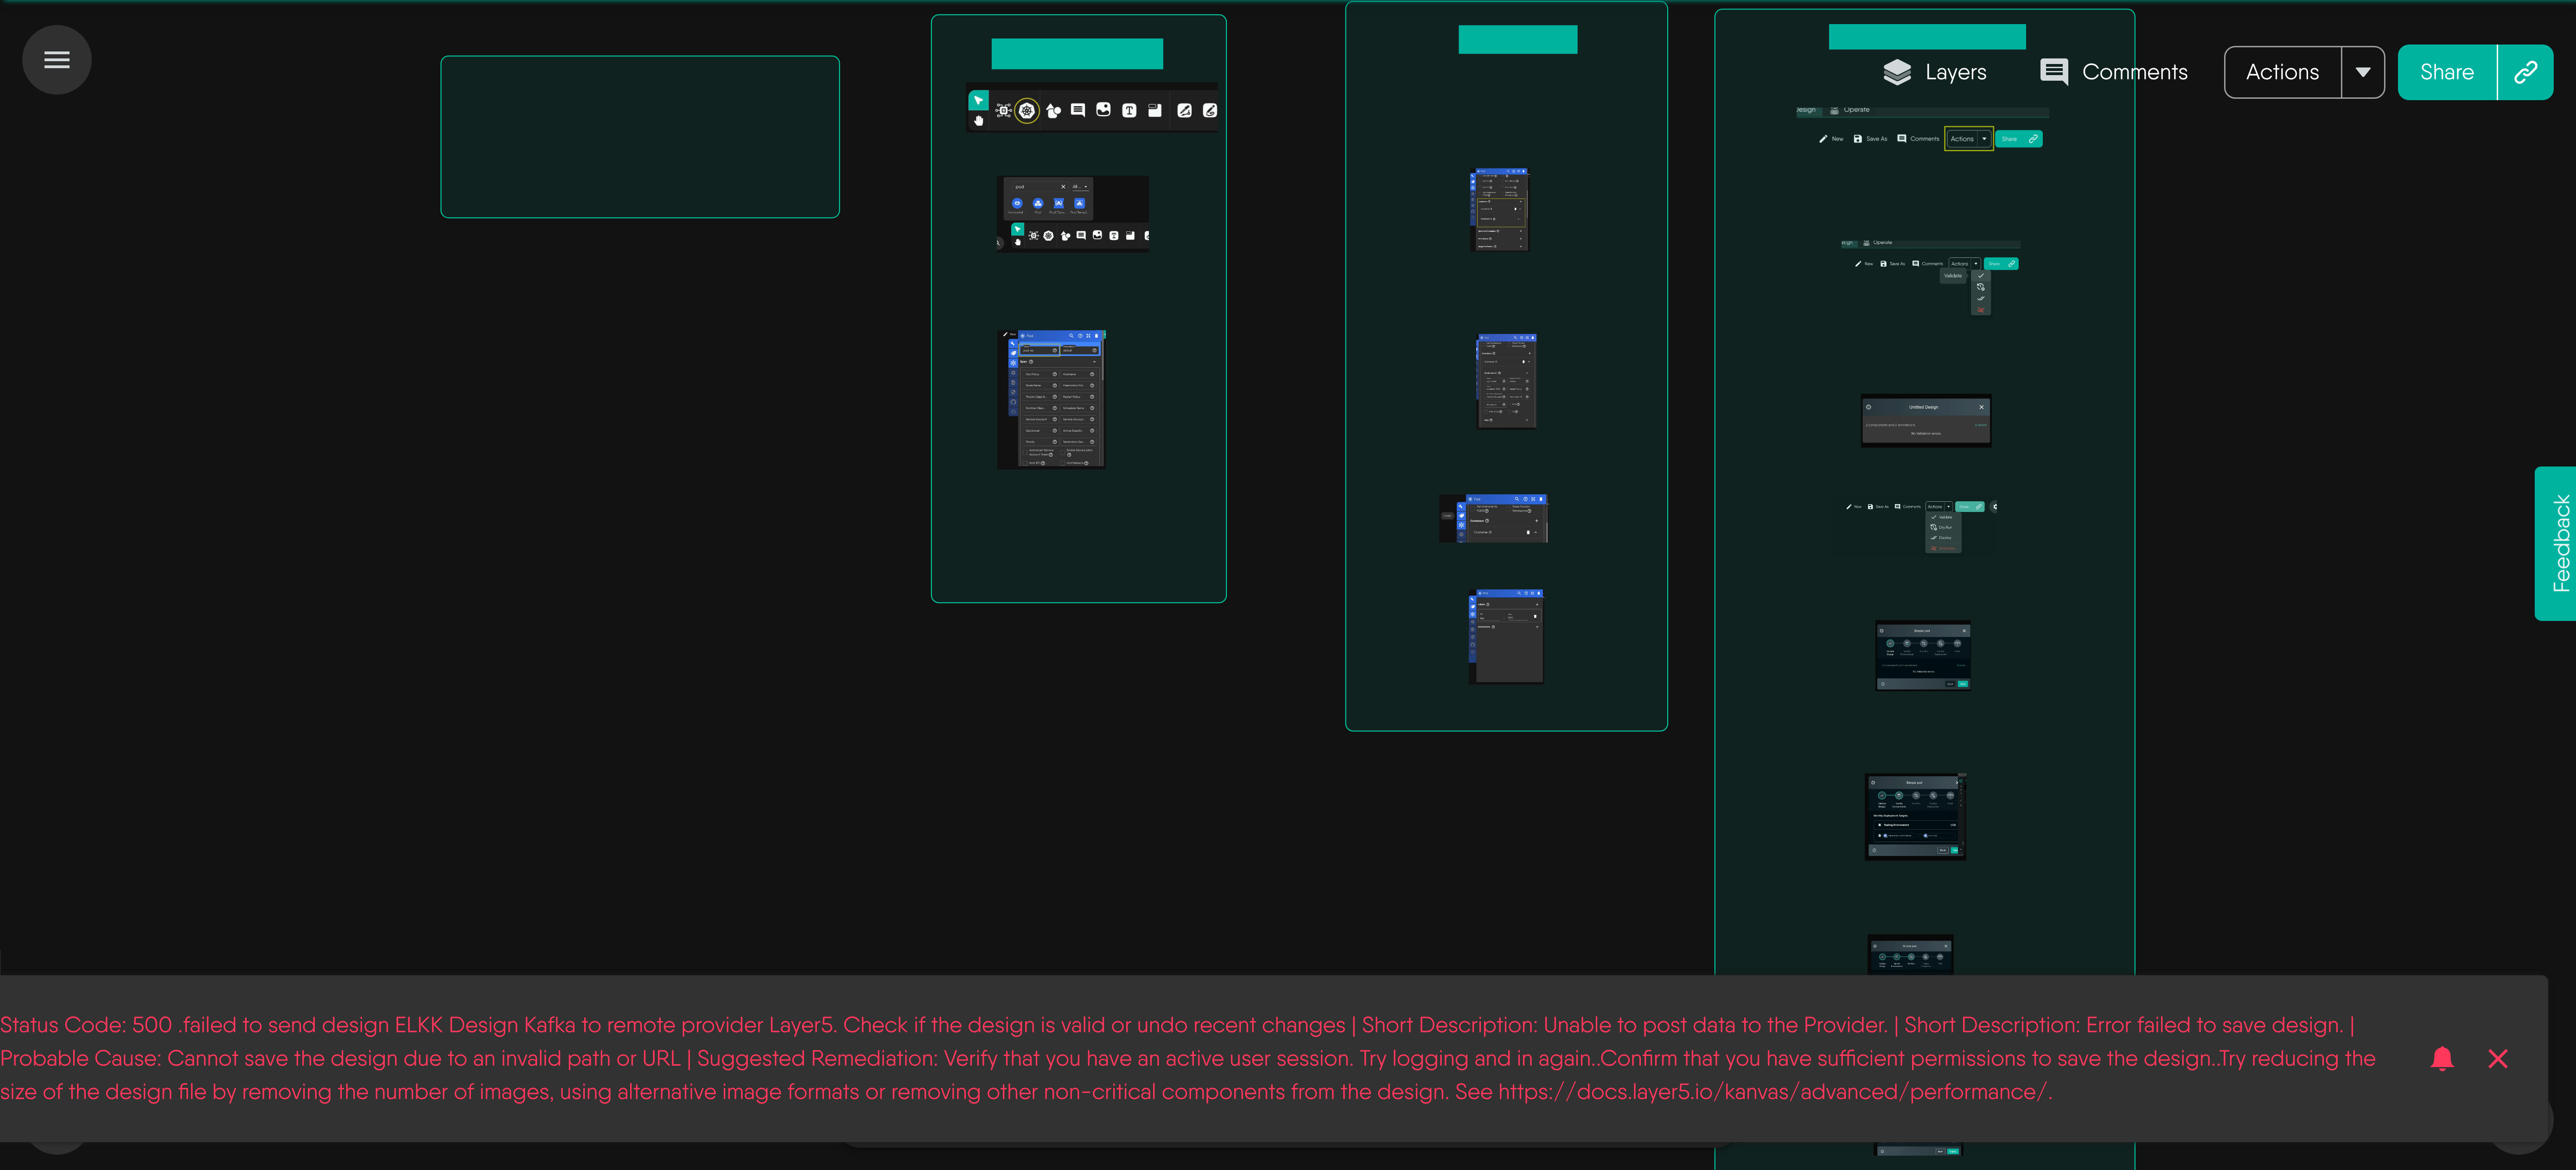Select the pod search results screenshot image
The image size is (2576, 1170).
tap(1073, 214)
